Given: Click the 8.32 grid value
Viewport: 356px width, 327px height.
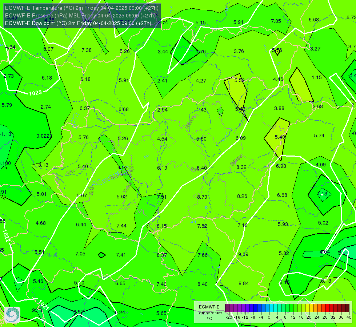Looking at the screenshot, I should pos(241,167).
